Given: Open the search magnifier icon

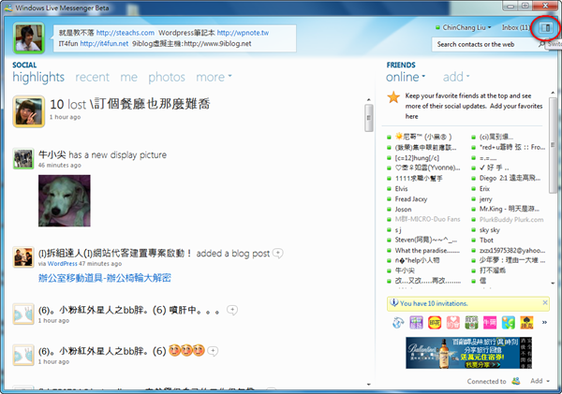Looking at the screenshot, I should (x=541, y=44).
